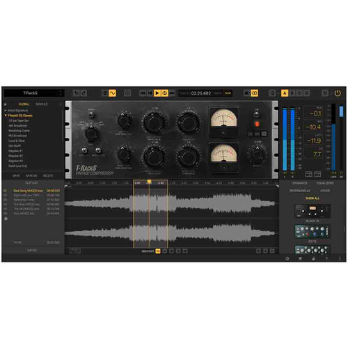Collapse the T-RackS CS Classic preset folder
Image resolution: width=348 pixels, height=348 pixels.
click(19, 116)
